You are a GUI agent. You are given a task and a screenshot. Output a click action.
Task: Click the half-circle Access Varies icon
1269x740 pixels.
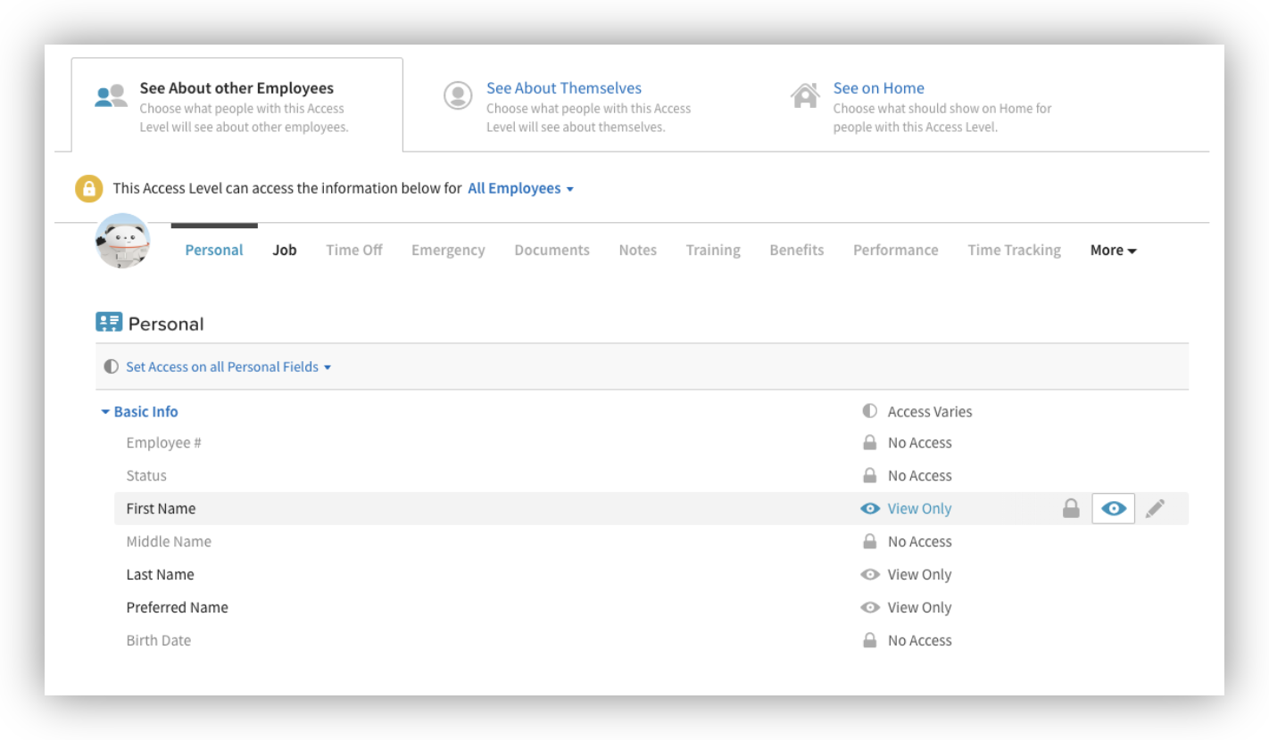[x=869, y=412]
